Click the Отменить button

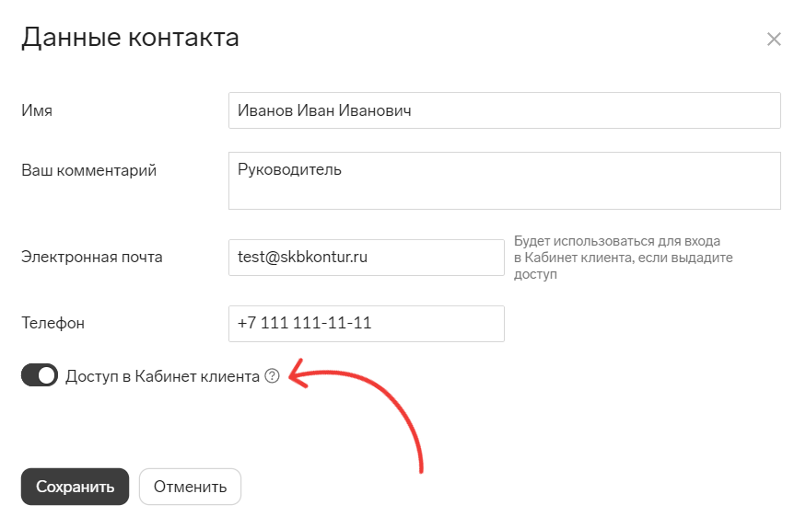(x=190, y=487)
